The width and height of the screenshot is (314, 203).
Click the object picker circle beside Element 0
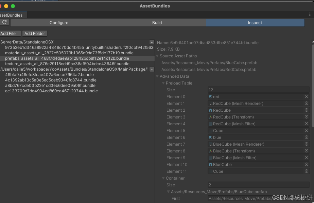tap(306, 96)
